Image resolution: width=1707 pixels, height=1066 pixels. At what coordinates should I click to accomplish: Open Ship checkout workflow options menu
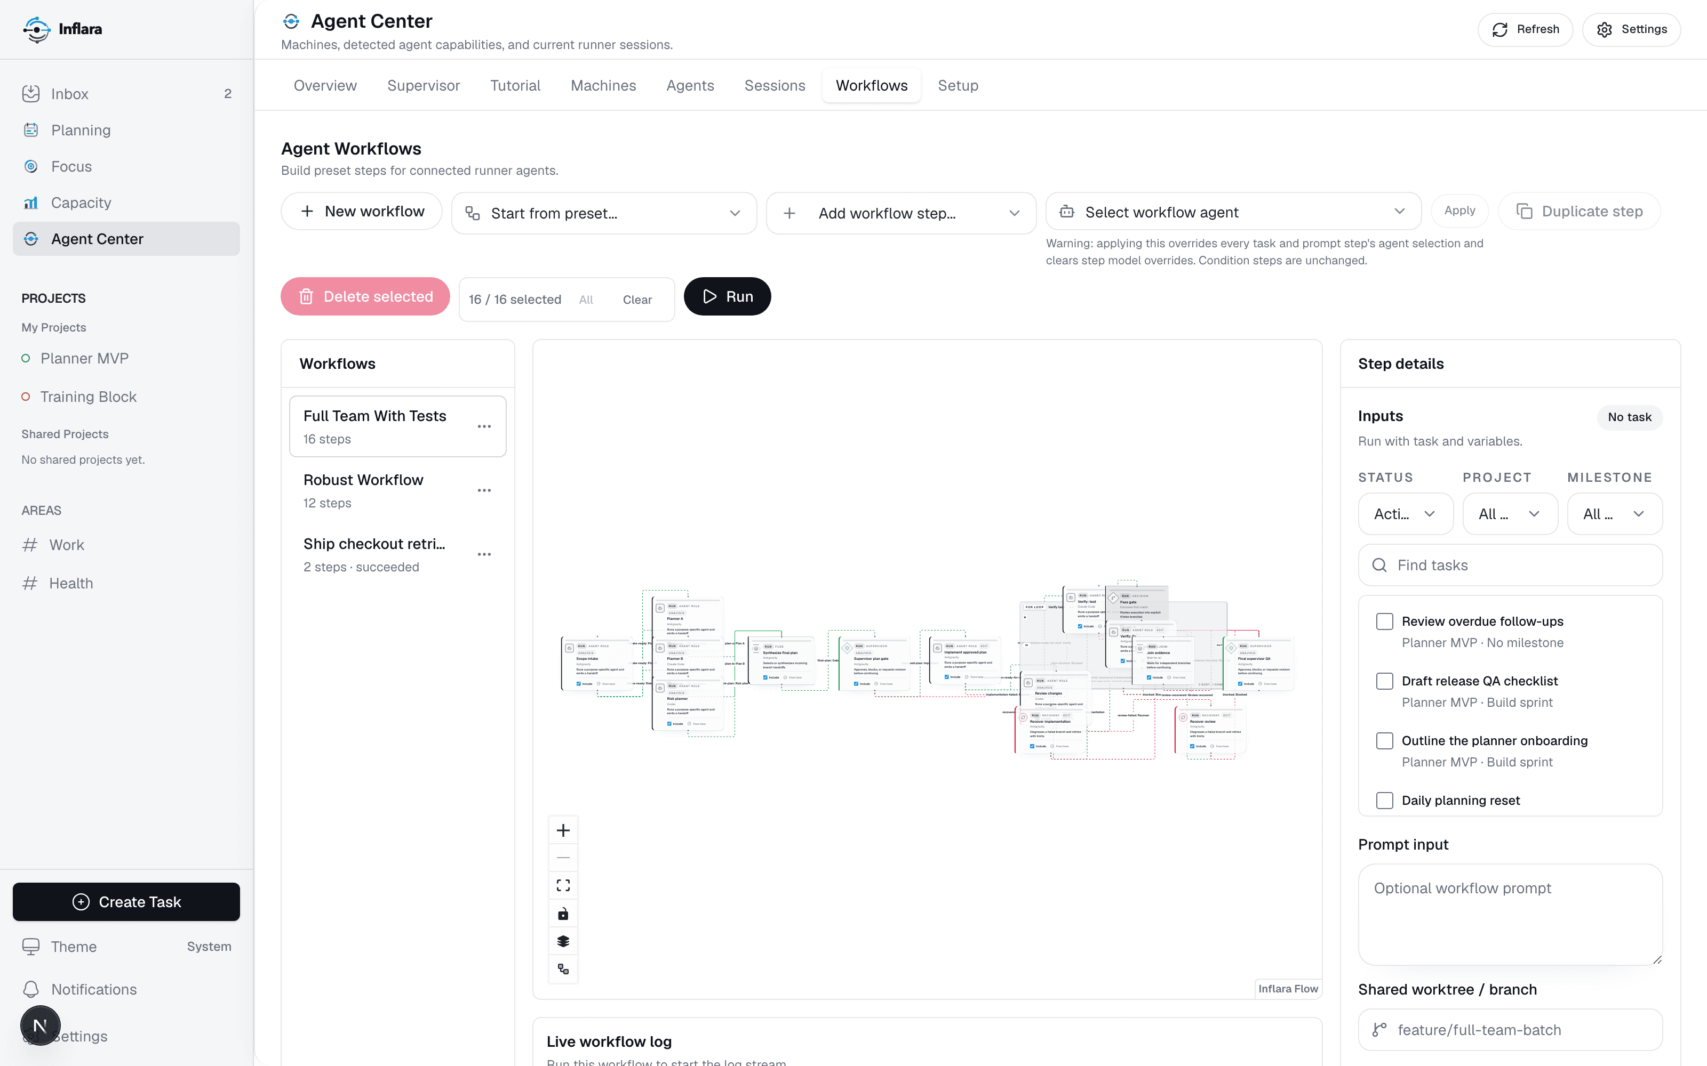coord(484,554)
